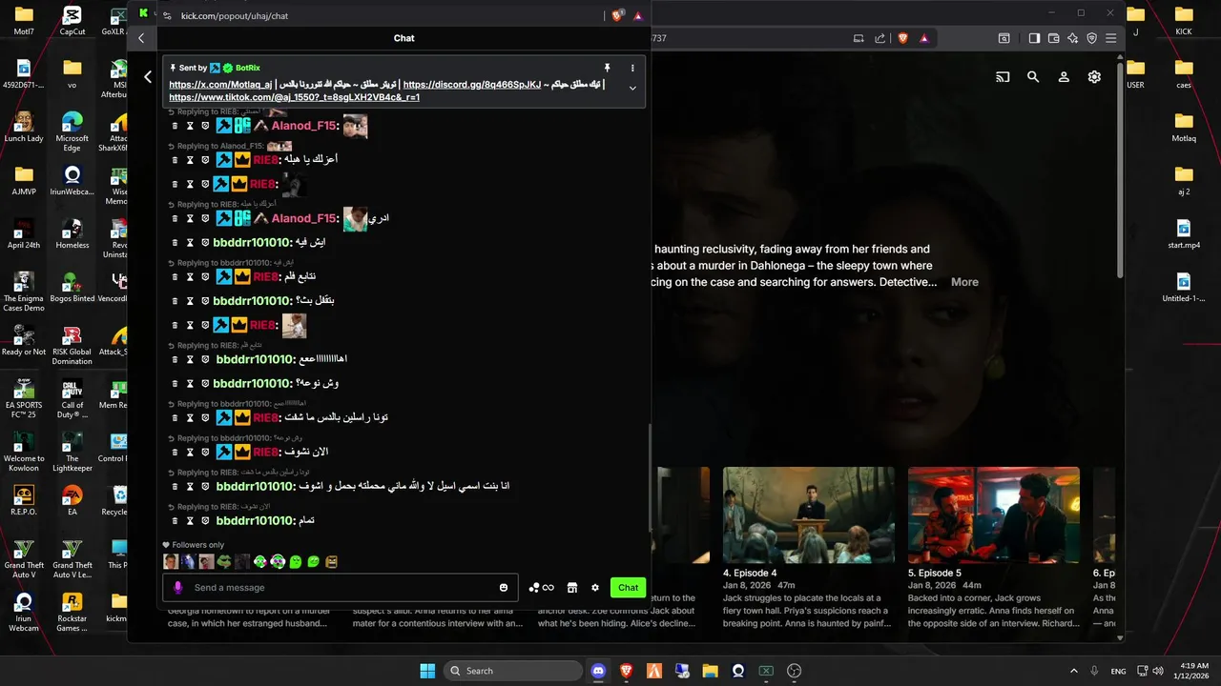Select the Motlaq folder on desktop
Viewport: 1221px width, 686px height.
point(1184,127)
